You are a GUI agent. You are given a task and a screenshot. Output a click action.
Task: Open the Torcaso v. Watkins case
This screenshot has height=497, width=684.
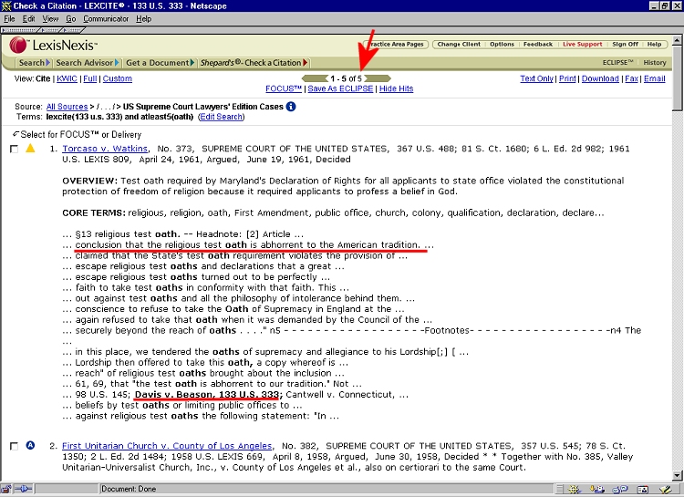point(105,149)
